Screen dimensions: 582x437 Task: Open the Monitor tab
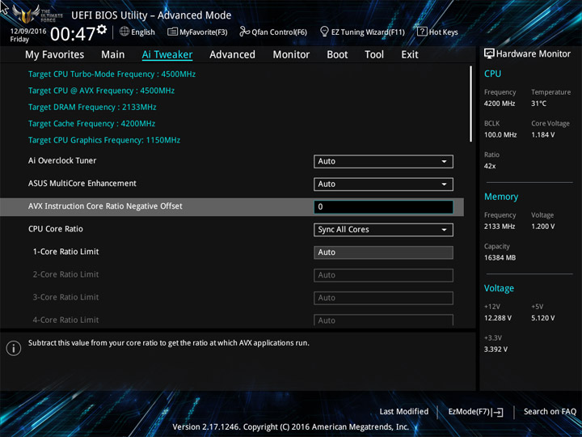click(291, 55)
